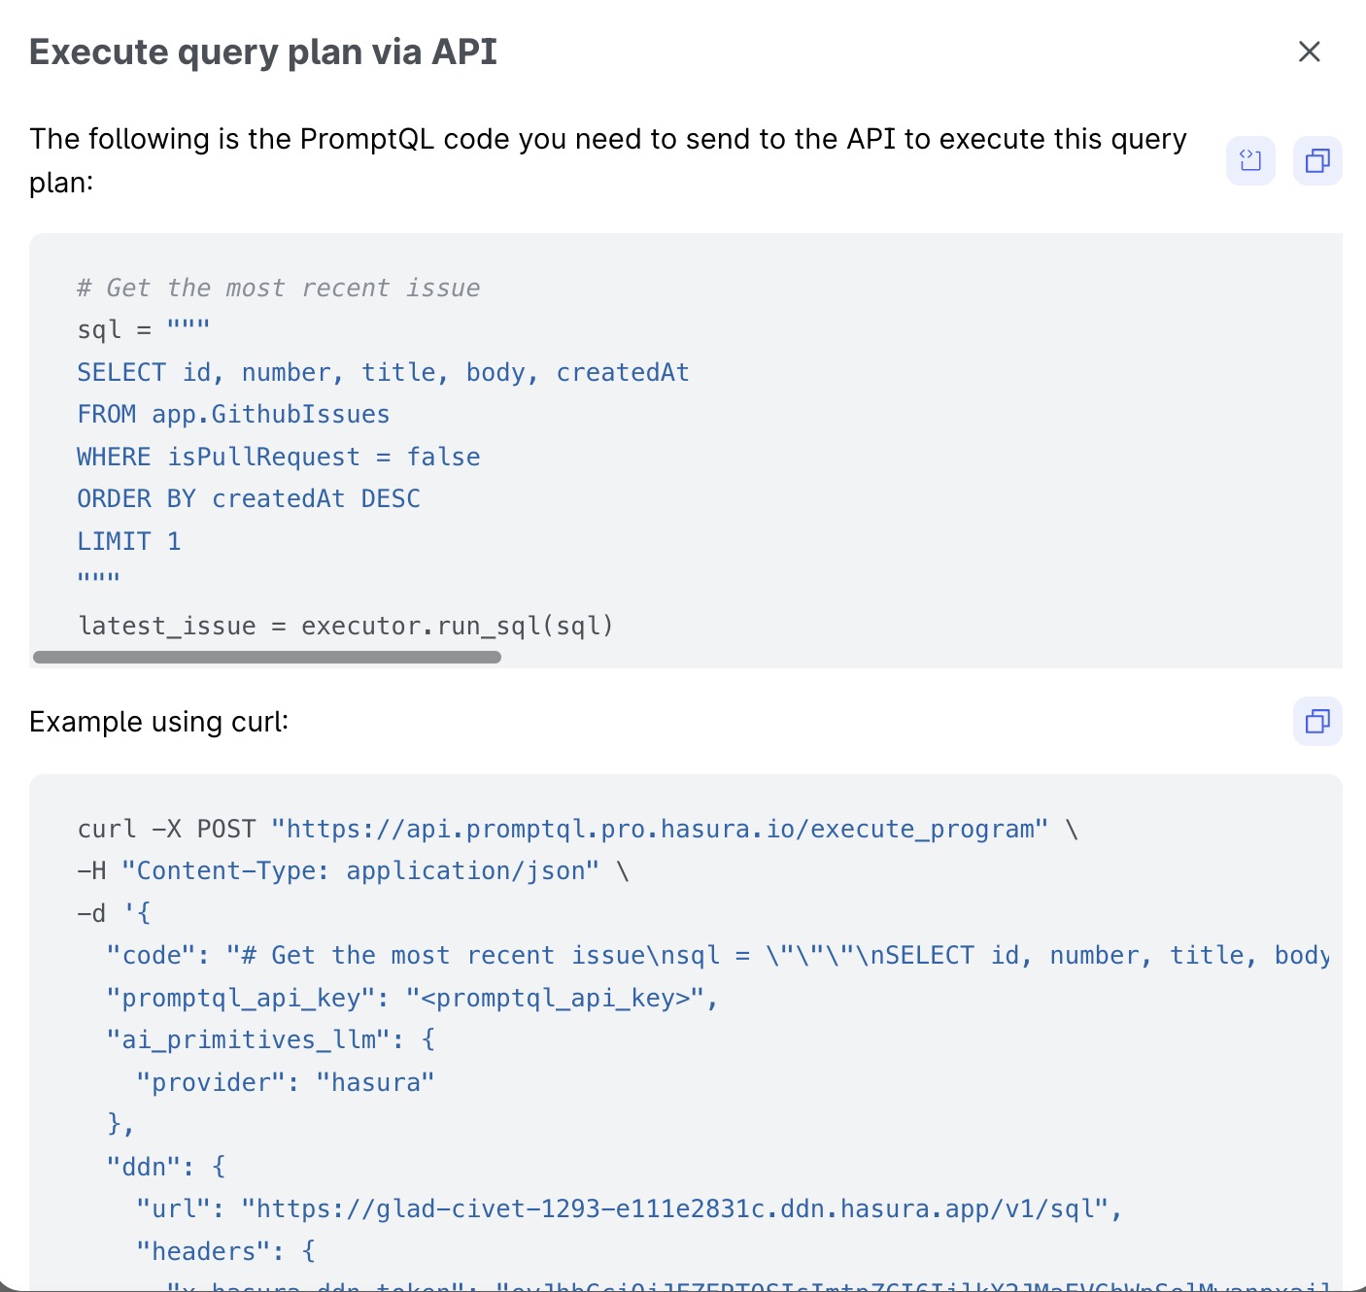Click the line "LIMIT 1"
The image size is (1366, 1292).
pyautogui.click(x=129, y=541)
